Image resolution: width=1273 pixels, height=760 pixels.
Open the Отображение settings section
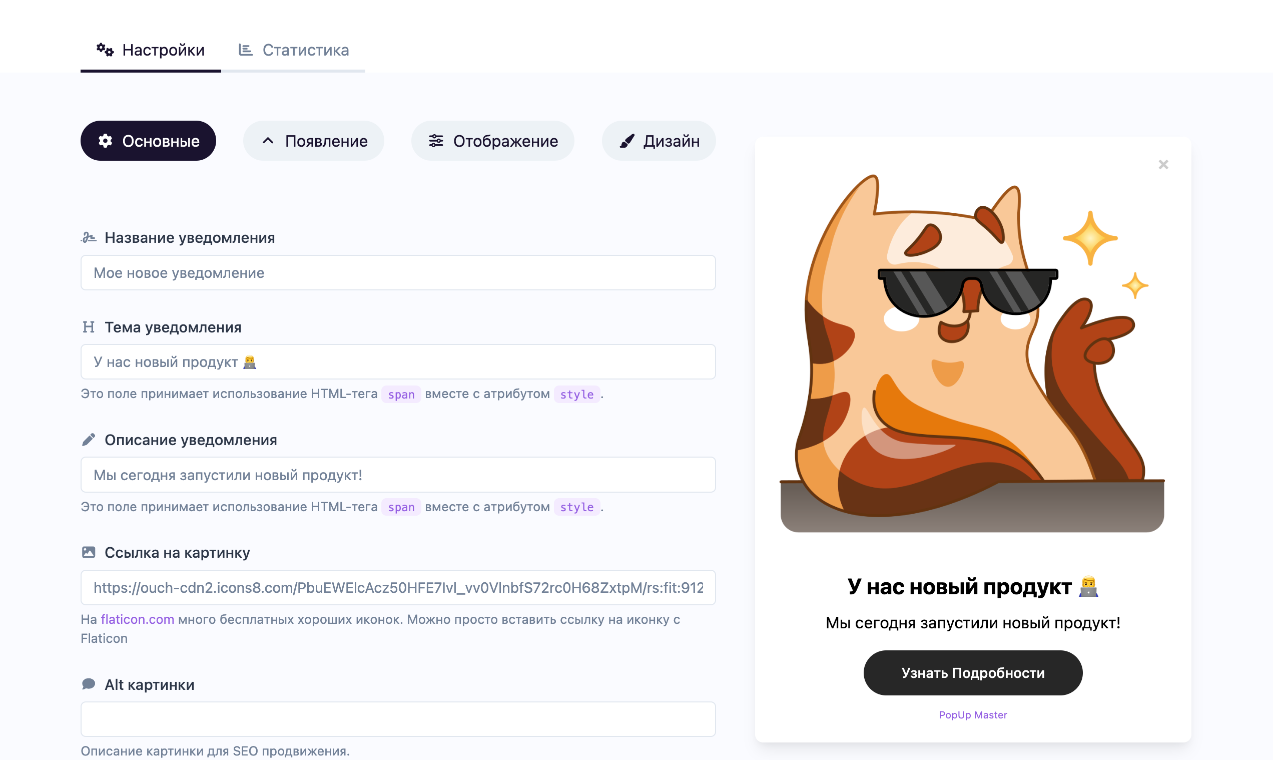[493, 141]
